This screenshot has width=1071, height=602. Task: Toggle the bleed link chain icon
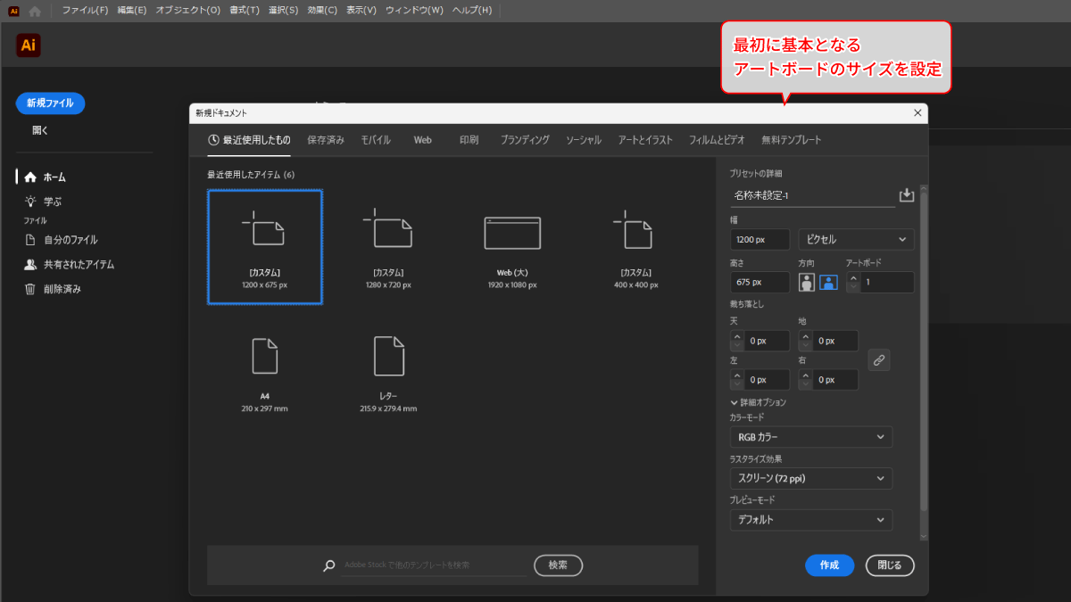879,359
